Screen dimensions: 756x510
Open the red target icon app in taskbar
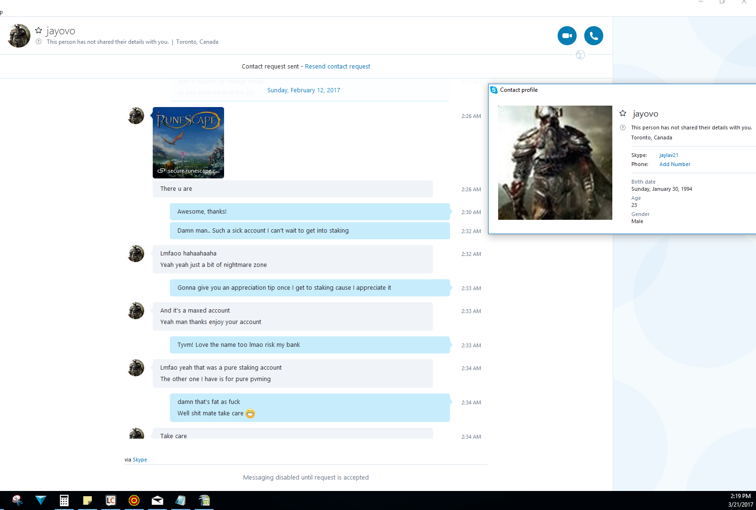(x=134, y=500)
